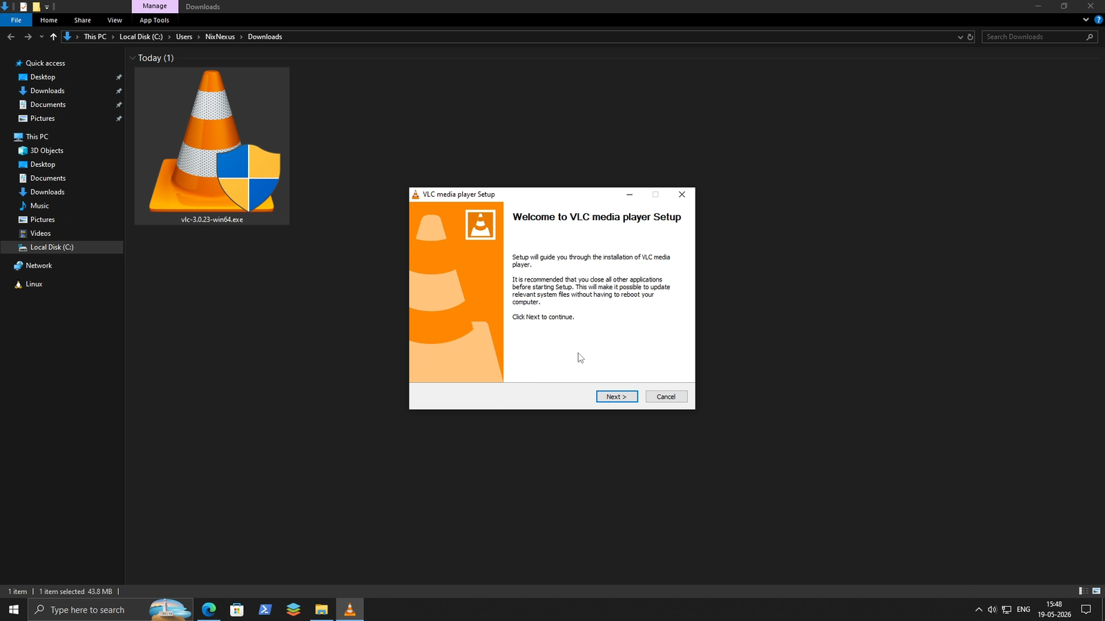This screenshot has width=1105, height=621.
Task: Open Customize Quick Access Toolbar dropdown
Action: [x=47, y=7]
